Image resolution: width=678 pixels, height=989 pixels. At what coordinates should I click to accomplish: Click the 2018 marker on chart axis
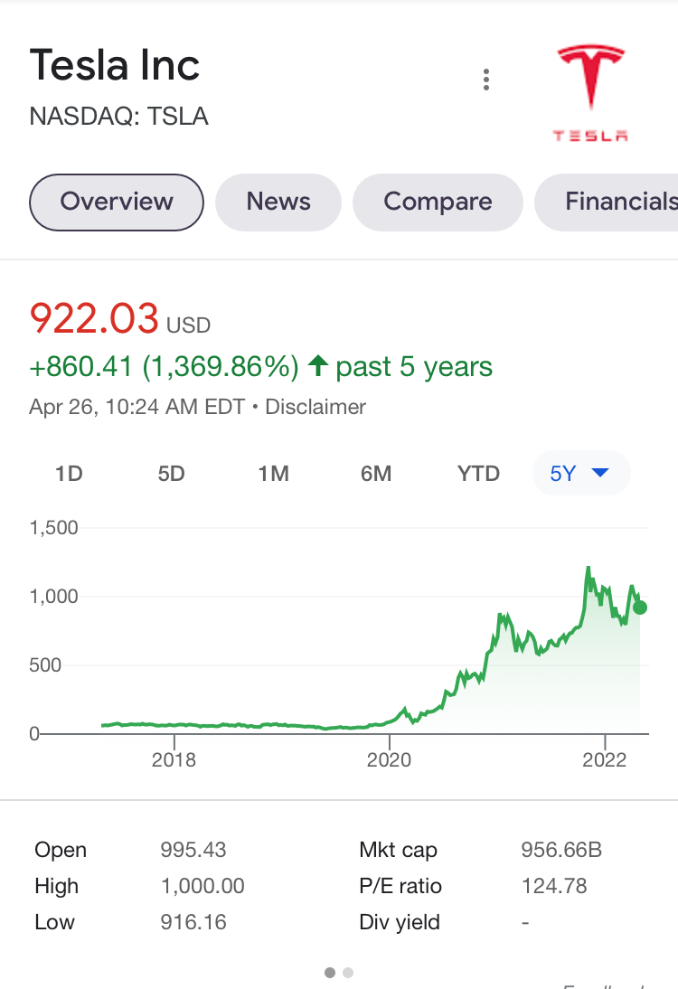coord(174,759)
